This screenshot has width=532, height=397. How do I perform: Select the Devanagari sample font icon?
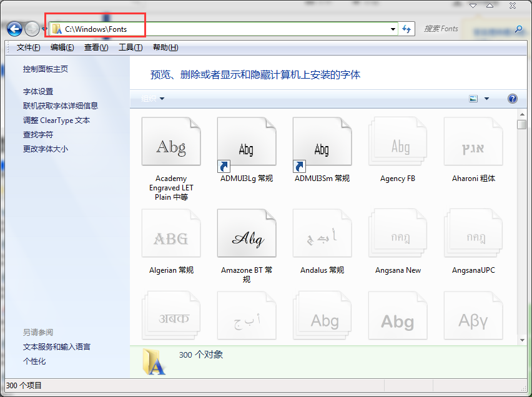tap(171, 316)
